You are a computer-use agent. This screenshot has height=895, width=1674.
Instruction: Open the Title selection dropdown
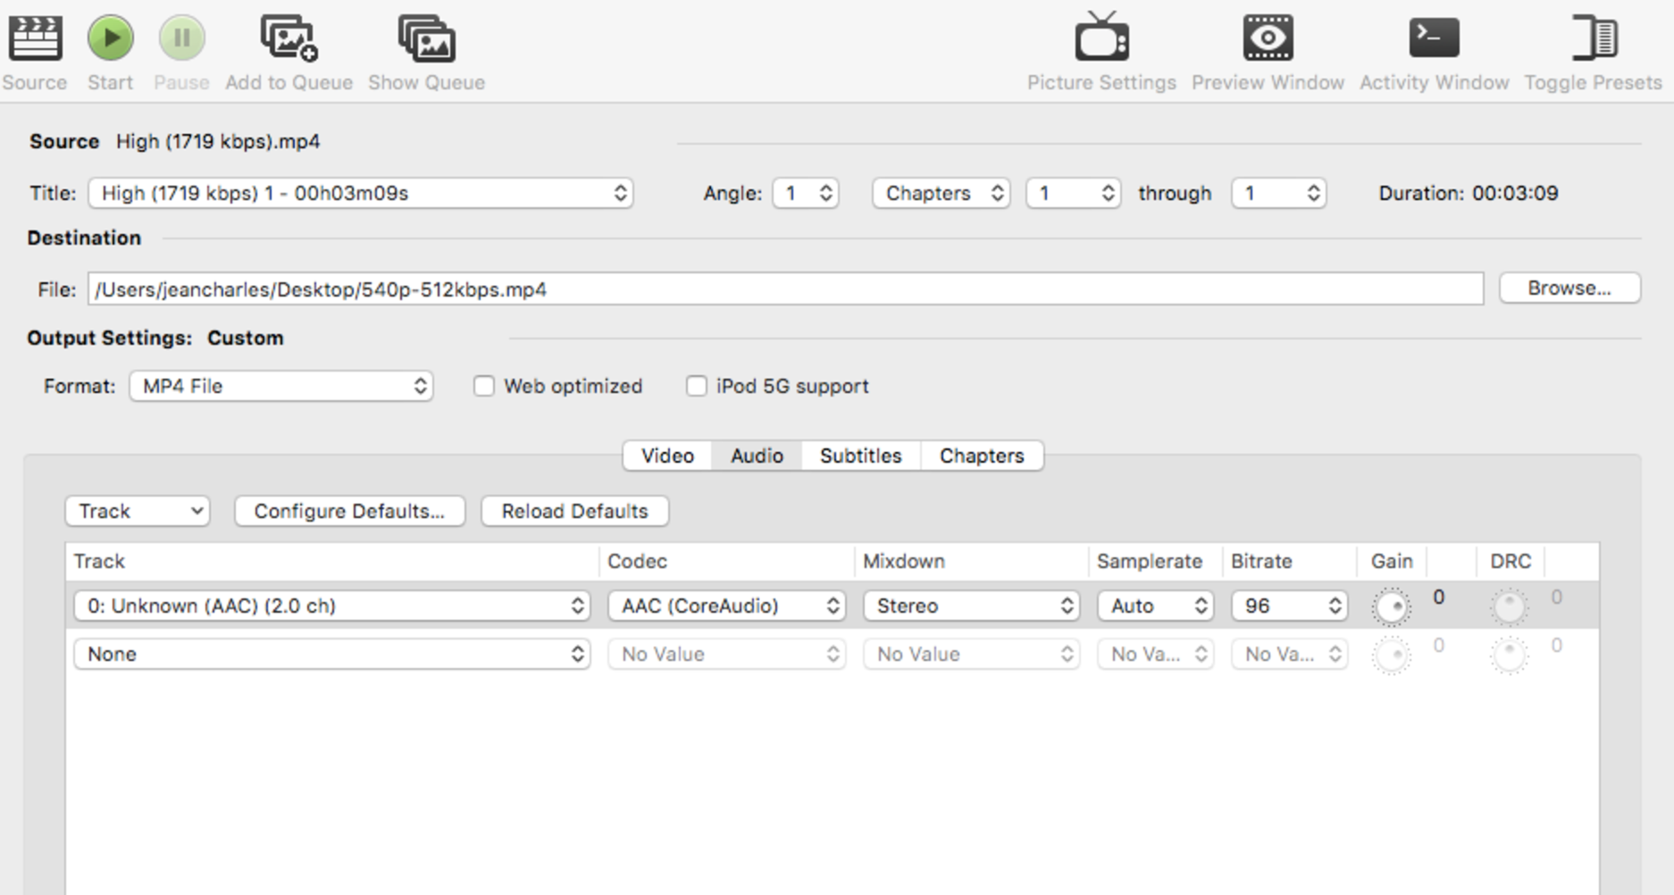[360, 193]
